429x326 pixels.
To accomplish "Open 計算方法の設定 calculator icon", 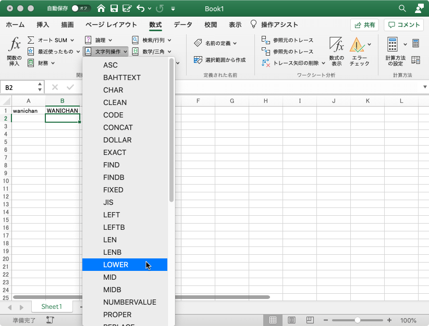I will point(393,45).
